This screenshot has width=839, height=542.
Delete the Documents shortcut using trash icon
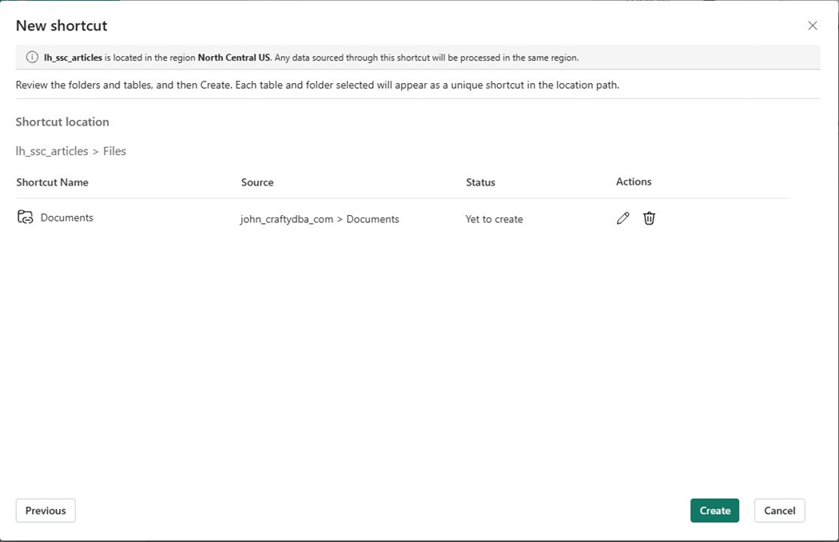point(649,218)
